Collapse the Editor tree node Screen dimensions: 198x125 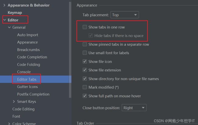[5, 20]
